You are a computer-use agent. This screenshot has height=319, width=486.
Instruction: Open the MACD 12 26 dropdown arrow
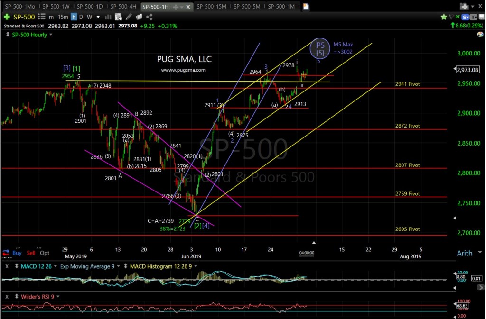56,266
